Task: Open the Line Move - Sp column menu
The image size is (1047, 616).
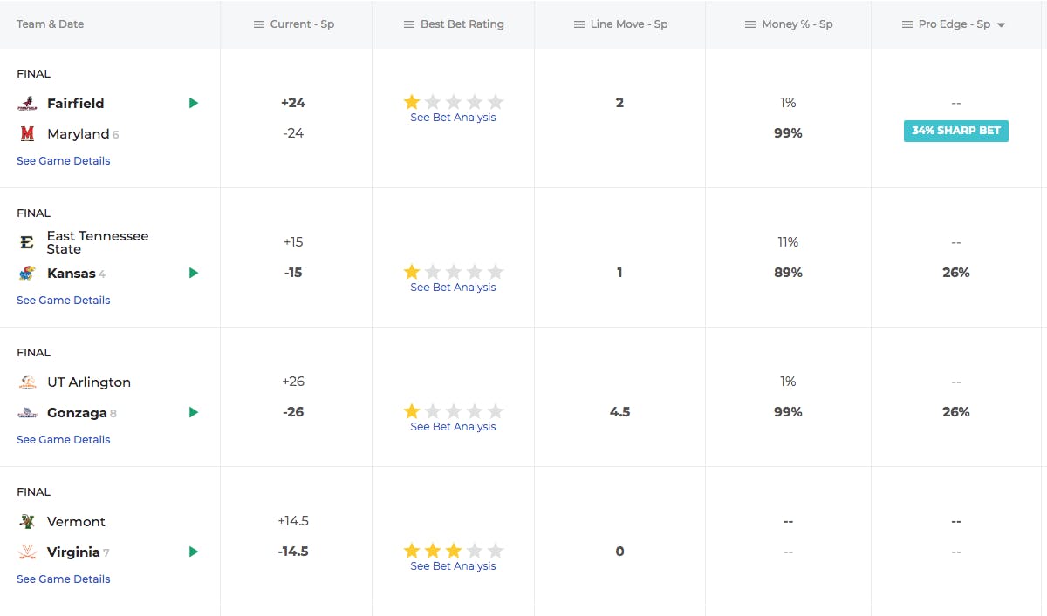Action: point(579,24)
